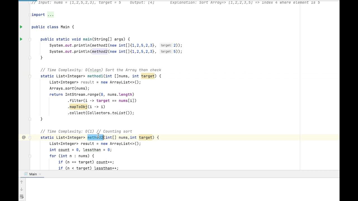Collapse the main method body
The image size is (358, 201).
(30, 39)
